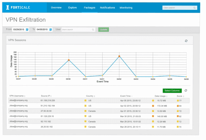Sort by Score column
Viewport: 206px width, 140px height.
tap(180, 96)
